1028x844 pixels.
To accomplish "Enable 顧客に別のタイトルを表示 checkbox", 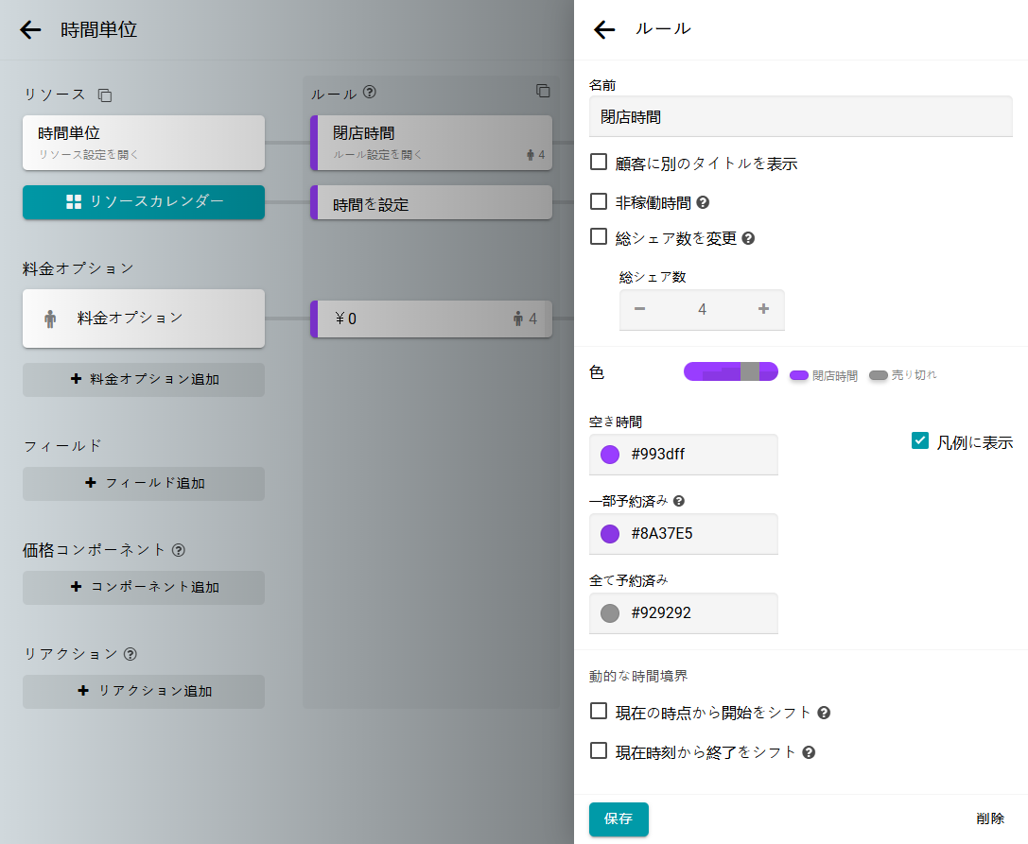I will pyautogui.click(x=599, y=162).
